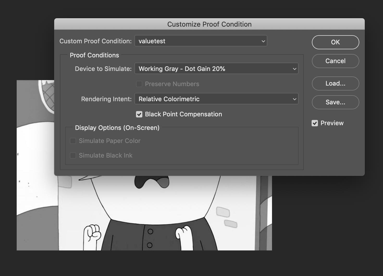Image resolution: width=383 pixels, height=276 pixels.
Task: Click the 'Proof Conditions' group label
Action: tap(94, 55)
